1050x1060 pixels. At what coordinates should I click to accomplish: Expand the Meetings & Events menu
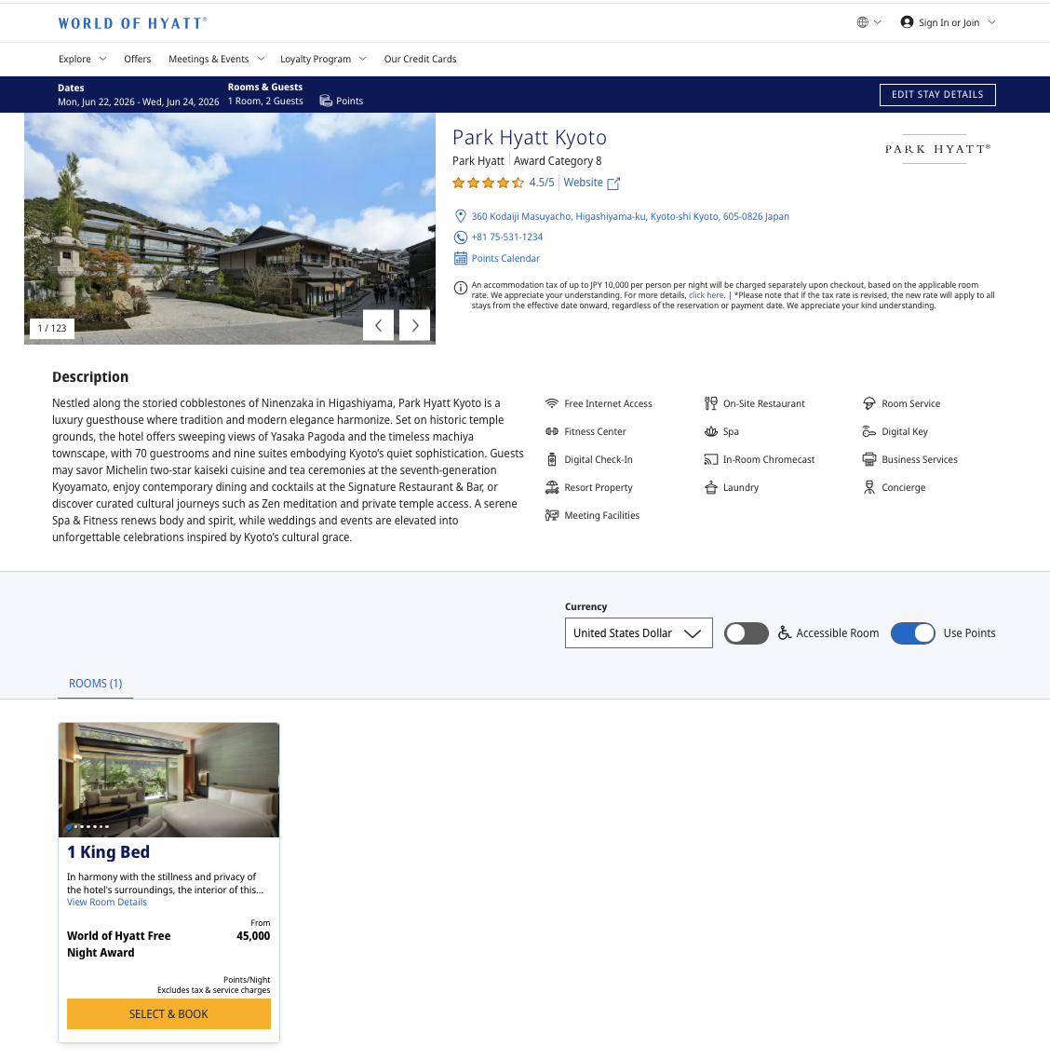coord(216,60)
